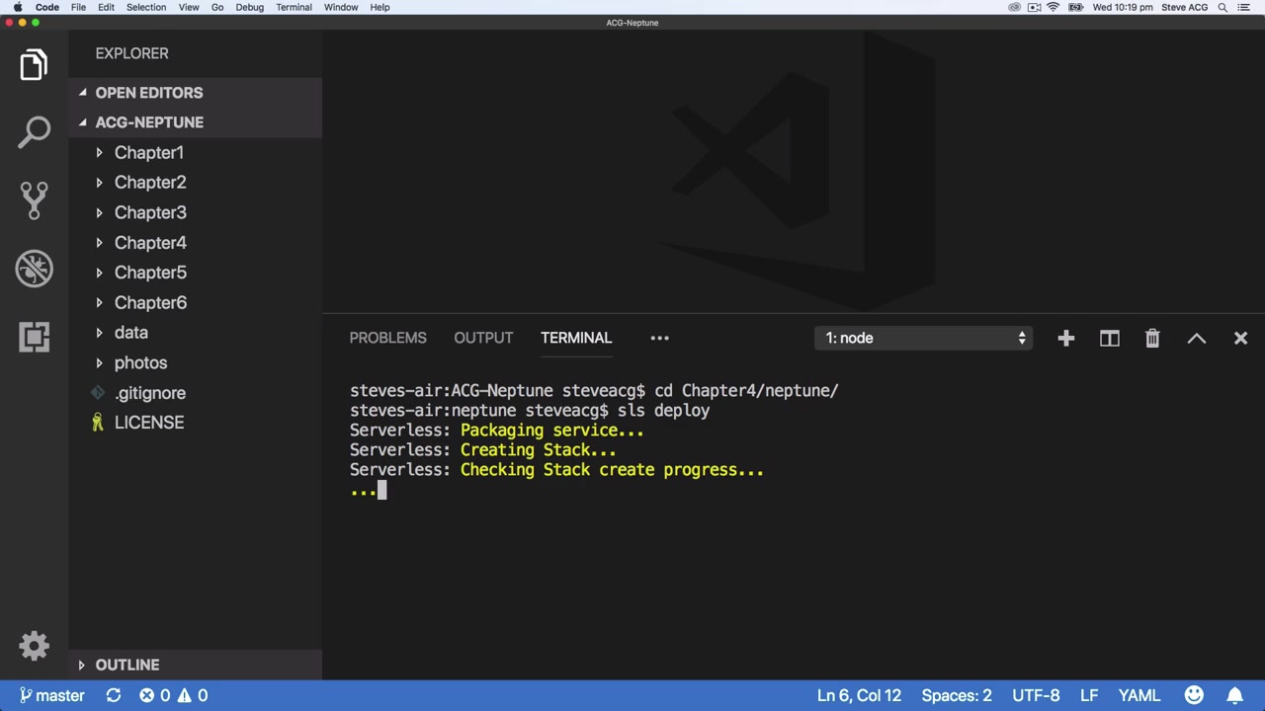
Task: Open the battery status menu
Action: tap(1075, 7)
